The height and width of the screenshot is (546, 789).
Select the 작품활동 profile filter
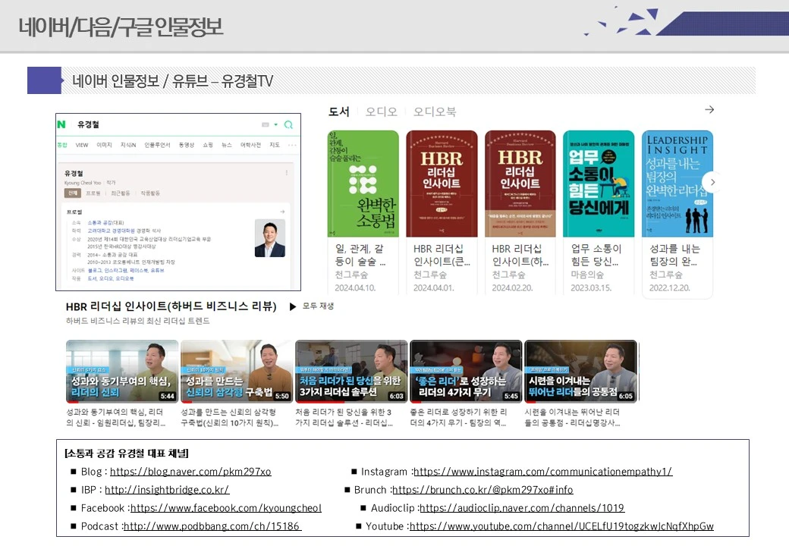pyautogui.click(x=150, y=193)
